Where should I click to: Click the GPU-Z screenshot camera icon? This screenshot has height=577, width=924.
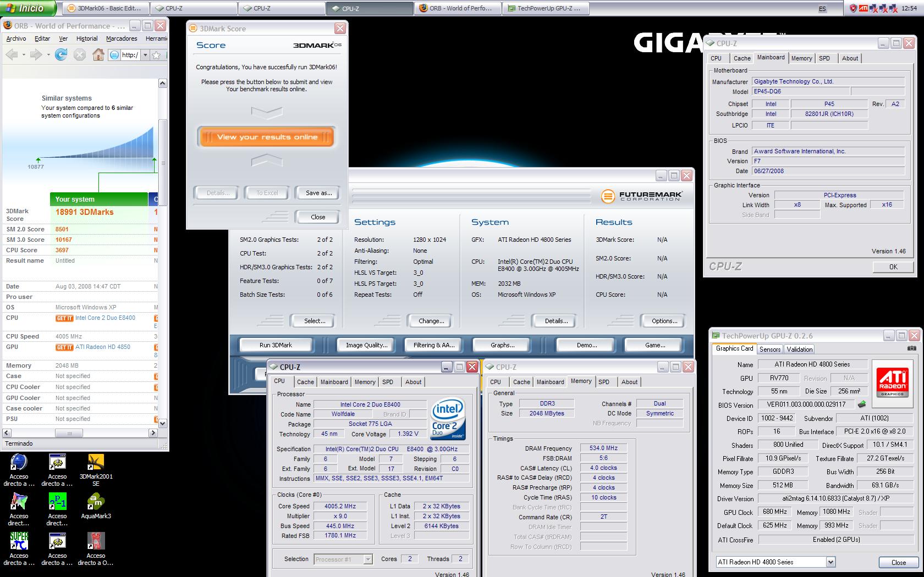pos(911,348)
